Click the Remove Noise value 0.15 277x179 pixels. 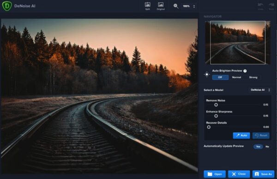pyautogui.click(x=266, y=105)
